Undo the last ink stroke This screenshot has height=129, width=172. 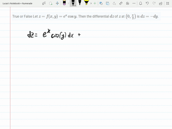point(147,3)
